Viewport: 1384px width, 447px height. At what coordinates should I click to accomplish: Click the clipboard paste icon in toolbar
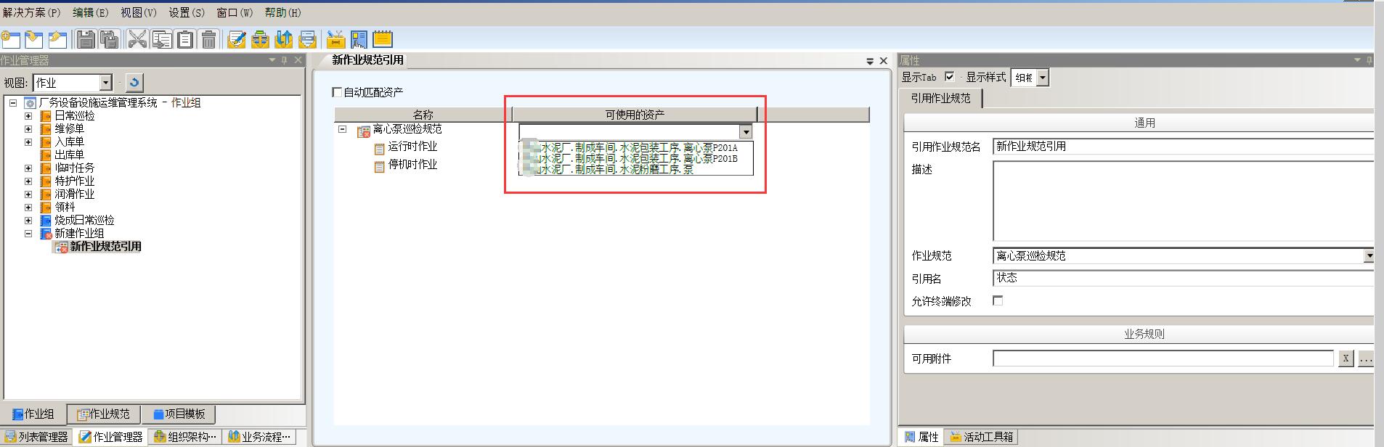[185, 39]
